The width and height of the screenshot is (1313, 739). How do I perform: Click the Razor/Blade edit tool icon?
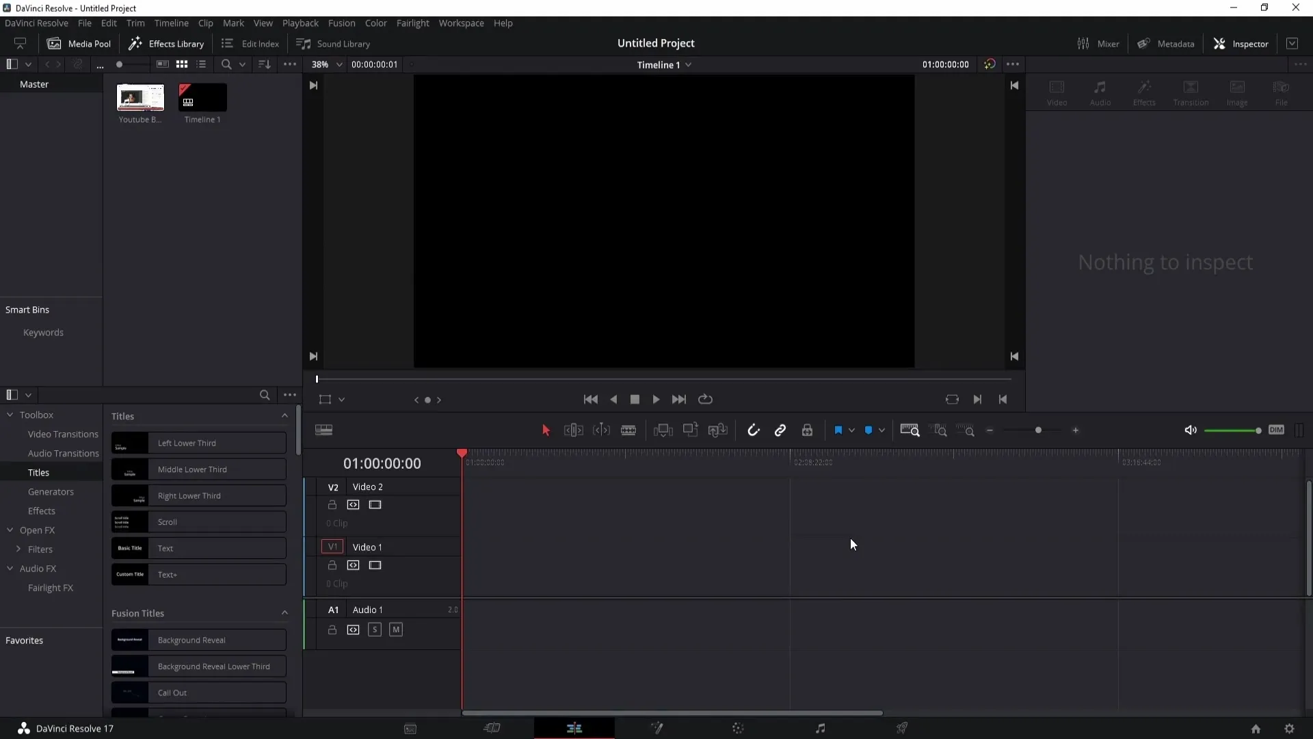pos(628,430)
